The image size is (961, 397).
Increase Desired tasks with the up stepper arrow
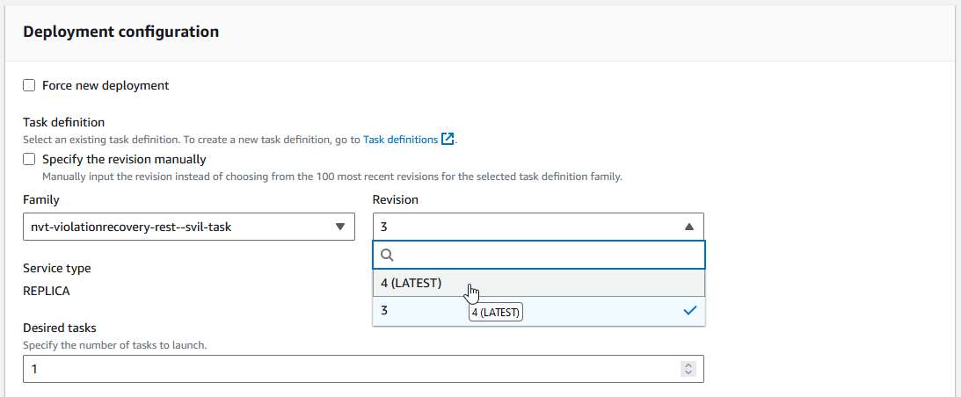(689, 365)
